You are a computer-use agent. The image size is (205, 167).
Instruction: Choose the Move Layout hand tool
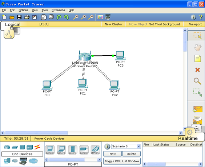click(197, 47)
